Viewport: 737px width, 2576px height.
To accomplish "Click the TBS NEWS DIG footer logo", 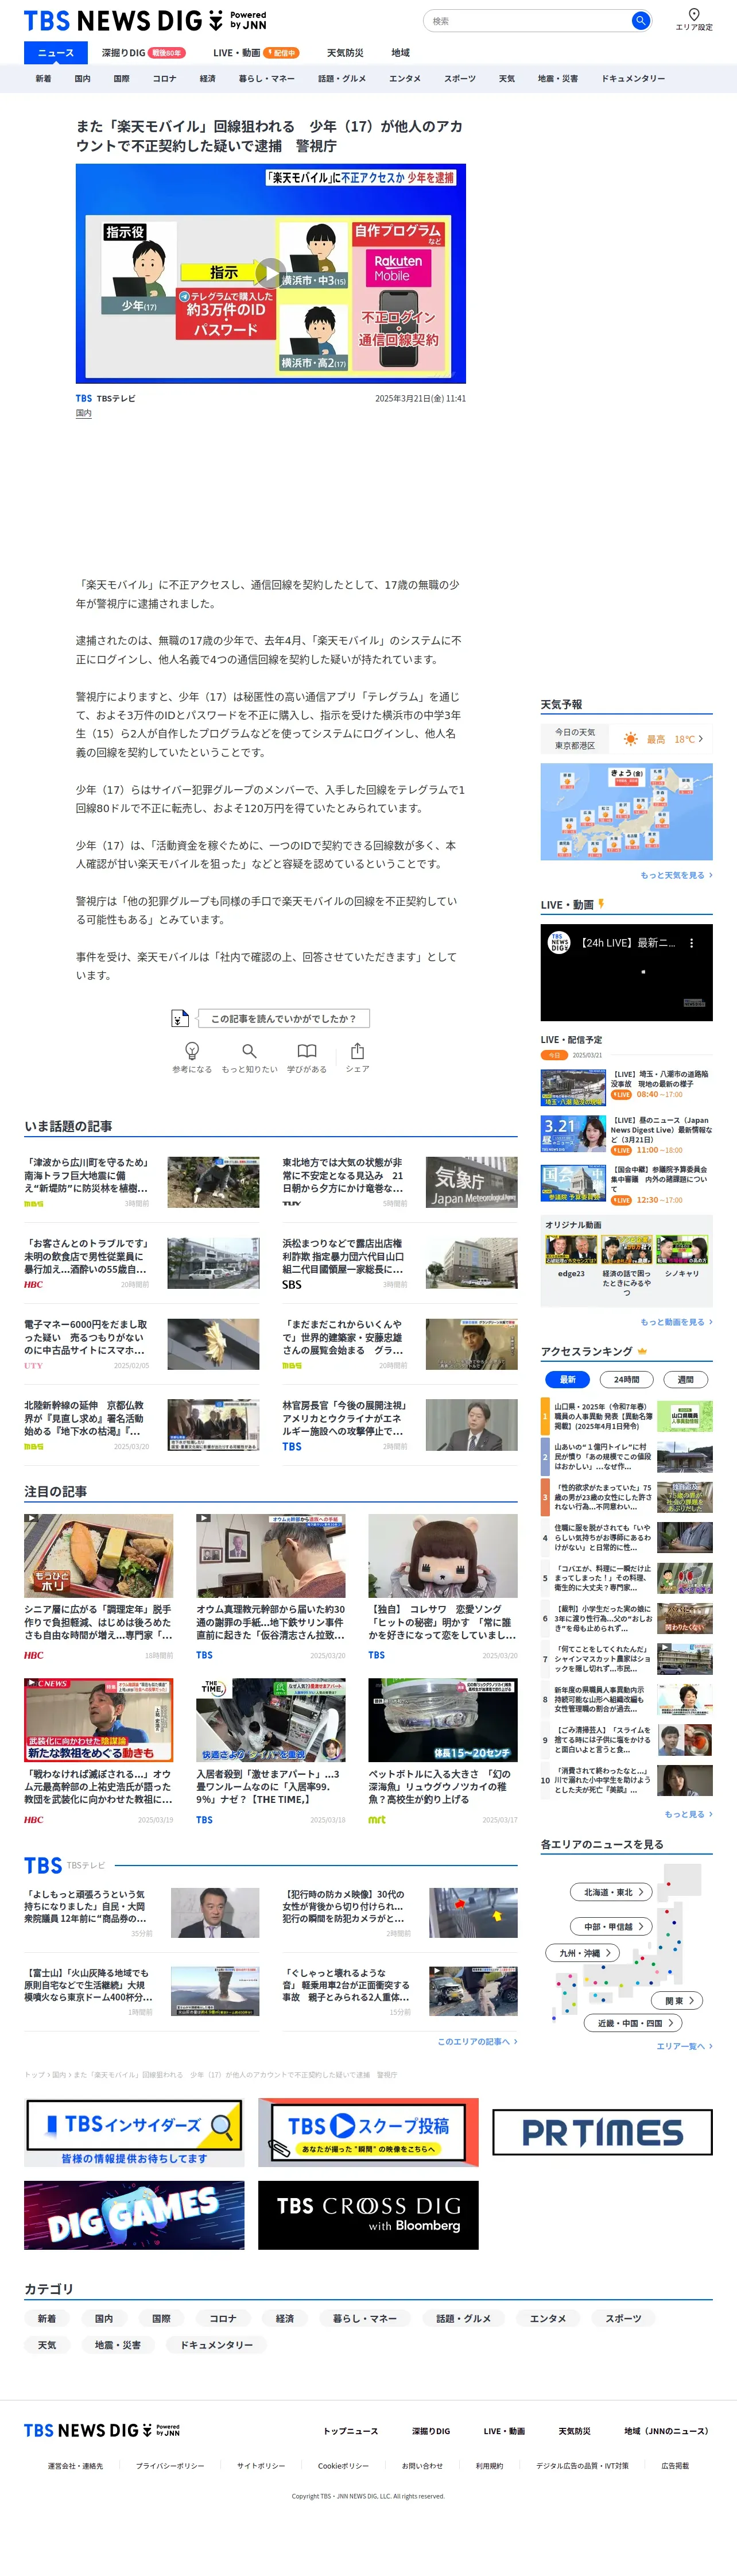I will [102, 2430].
